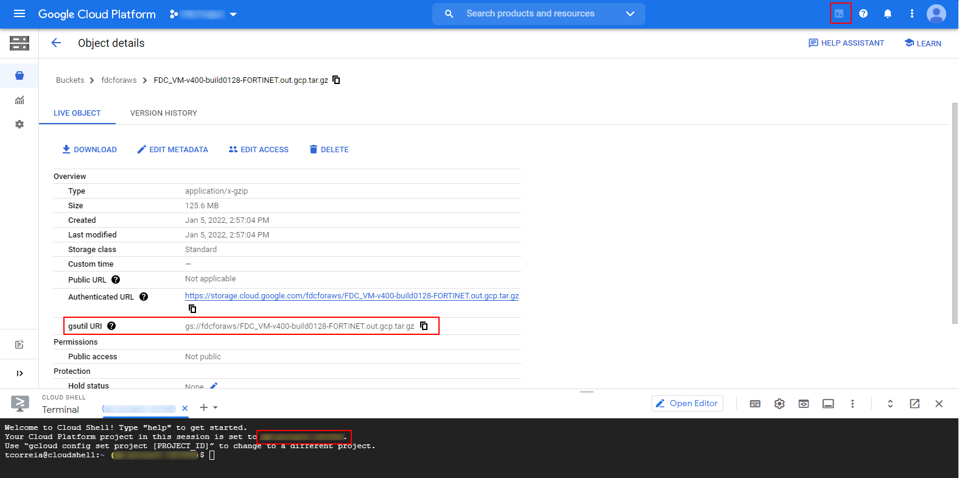This screenshot has width=959, height=478.
Task: Click Edit Metadata
Action: coord(173,149)
